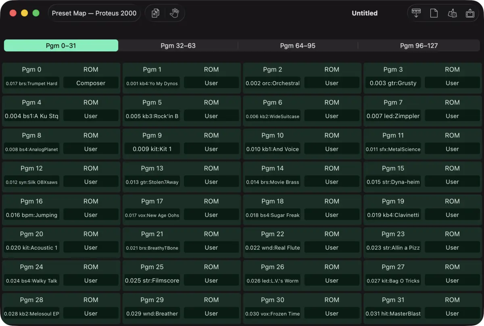Viewport: 484px width, 326px height.
Task: Click the 0.014 brs:Movie Brass preset field
Action: [273, 182]
